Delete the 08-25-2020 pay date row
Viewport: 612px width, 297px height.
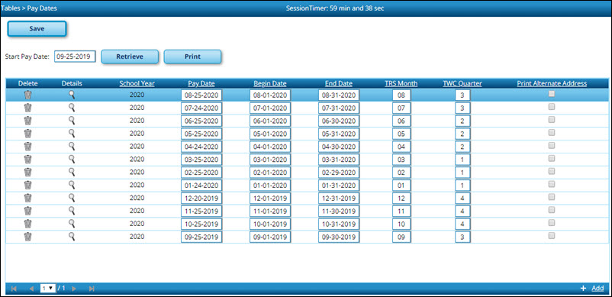point(27,95)
